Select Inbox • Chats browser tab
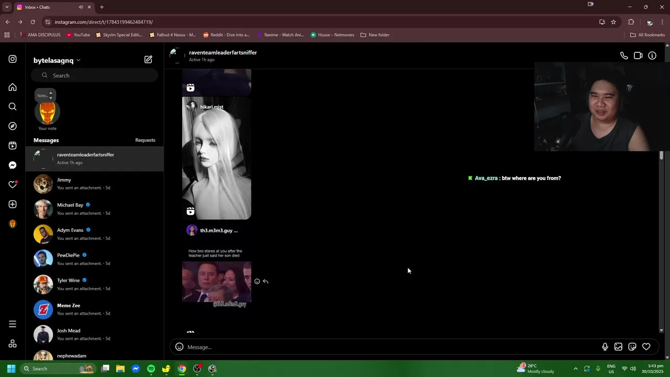 [54, 7]
